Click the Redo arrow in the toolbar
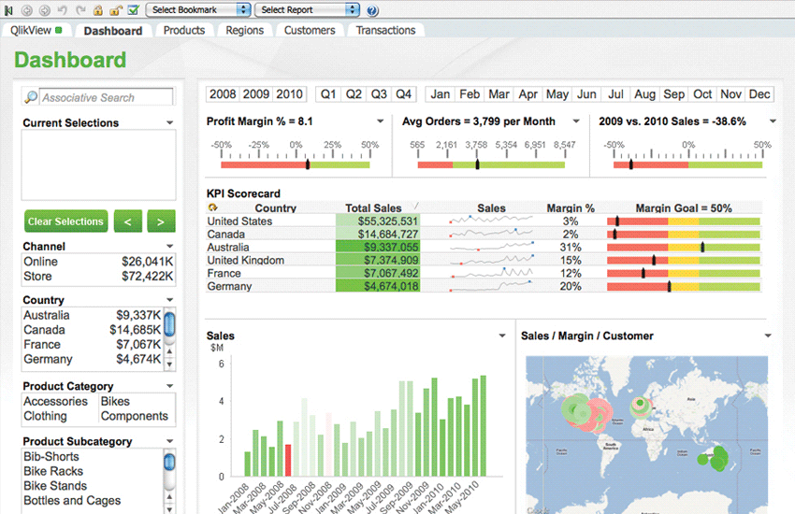The height and width of the screenshot is (514, 795). tap(79, 9)
